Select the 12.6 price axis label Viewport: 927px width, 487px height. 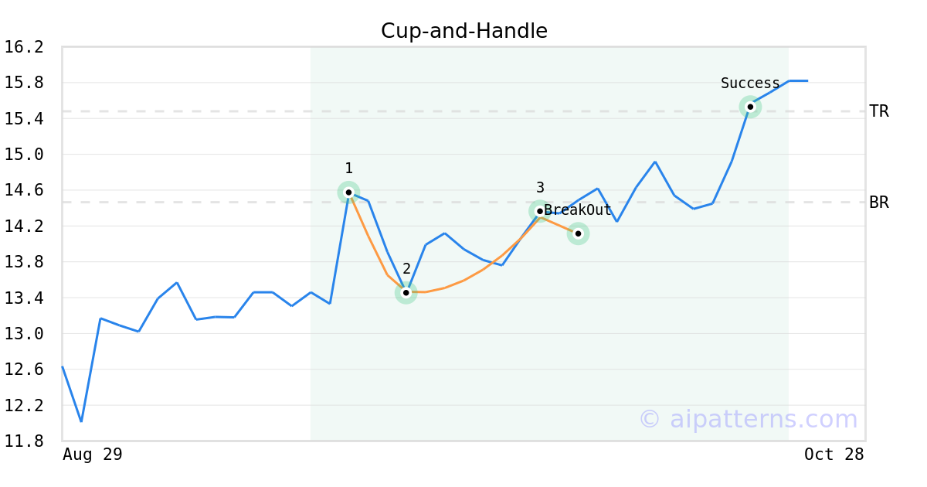(x=24, y=370)
